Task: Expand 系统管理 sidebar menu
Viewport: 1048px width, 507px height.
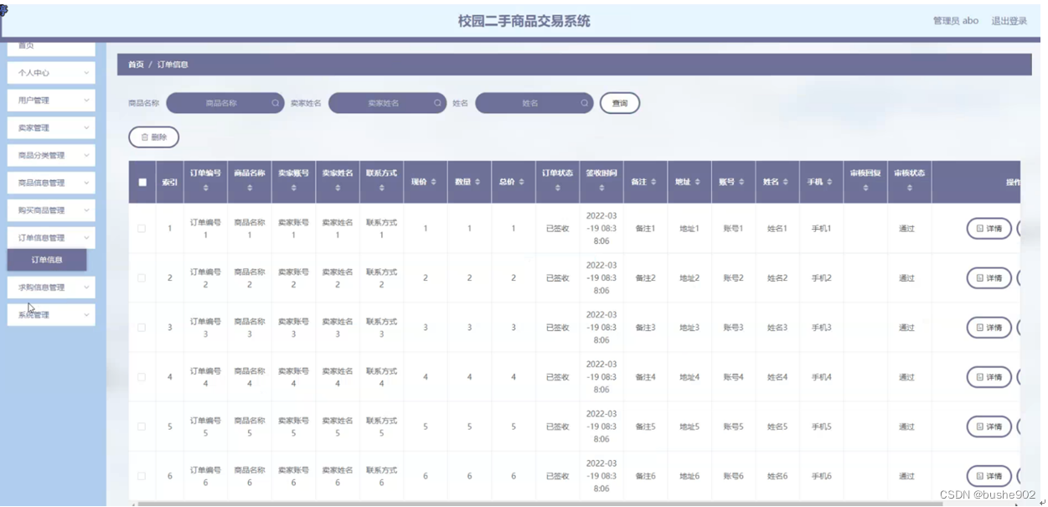Action: click(x=51, y=315)
